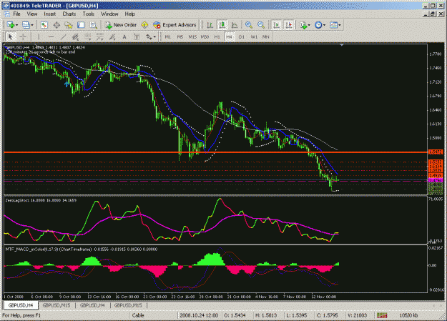
Task: Select the Vertical Line drawing tool
Action: (x=39, y=36)
